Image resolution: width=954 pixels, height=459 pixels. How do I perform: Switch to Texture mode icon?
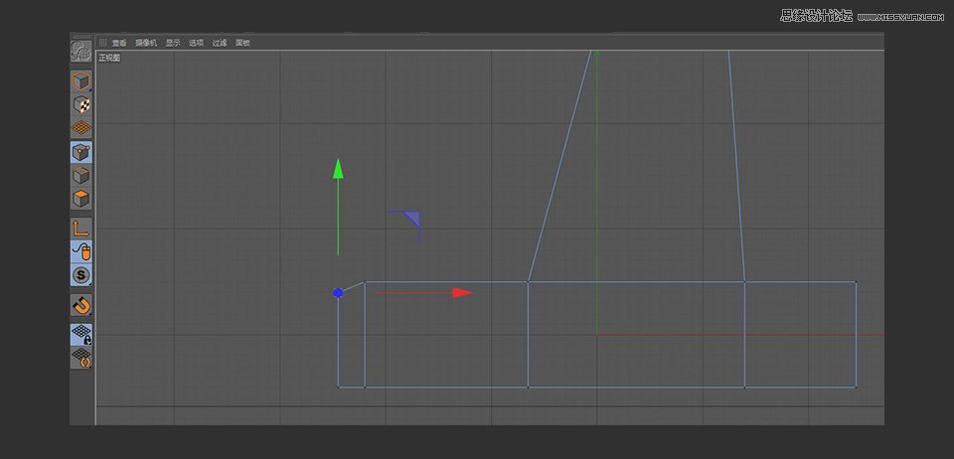point(80,104)
